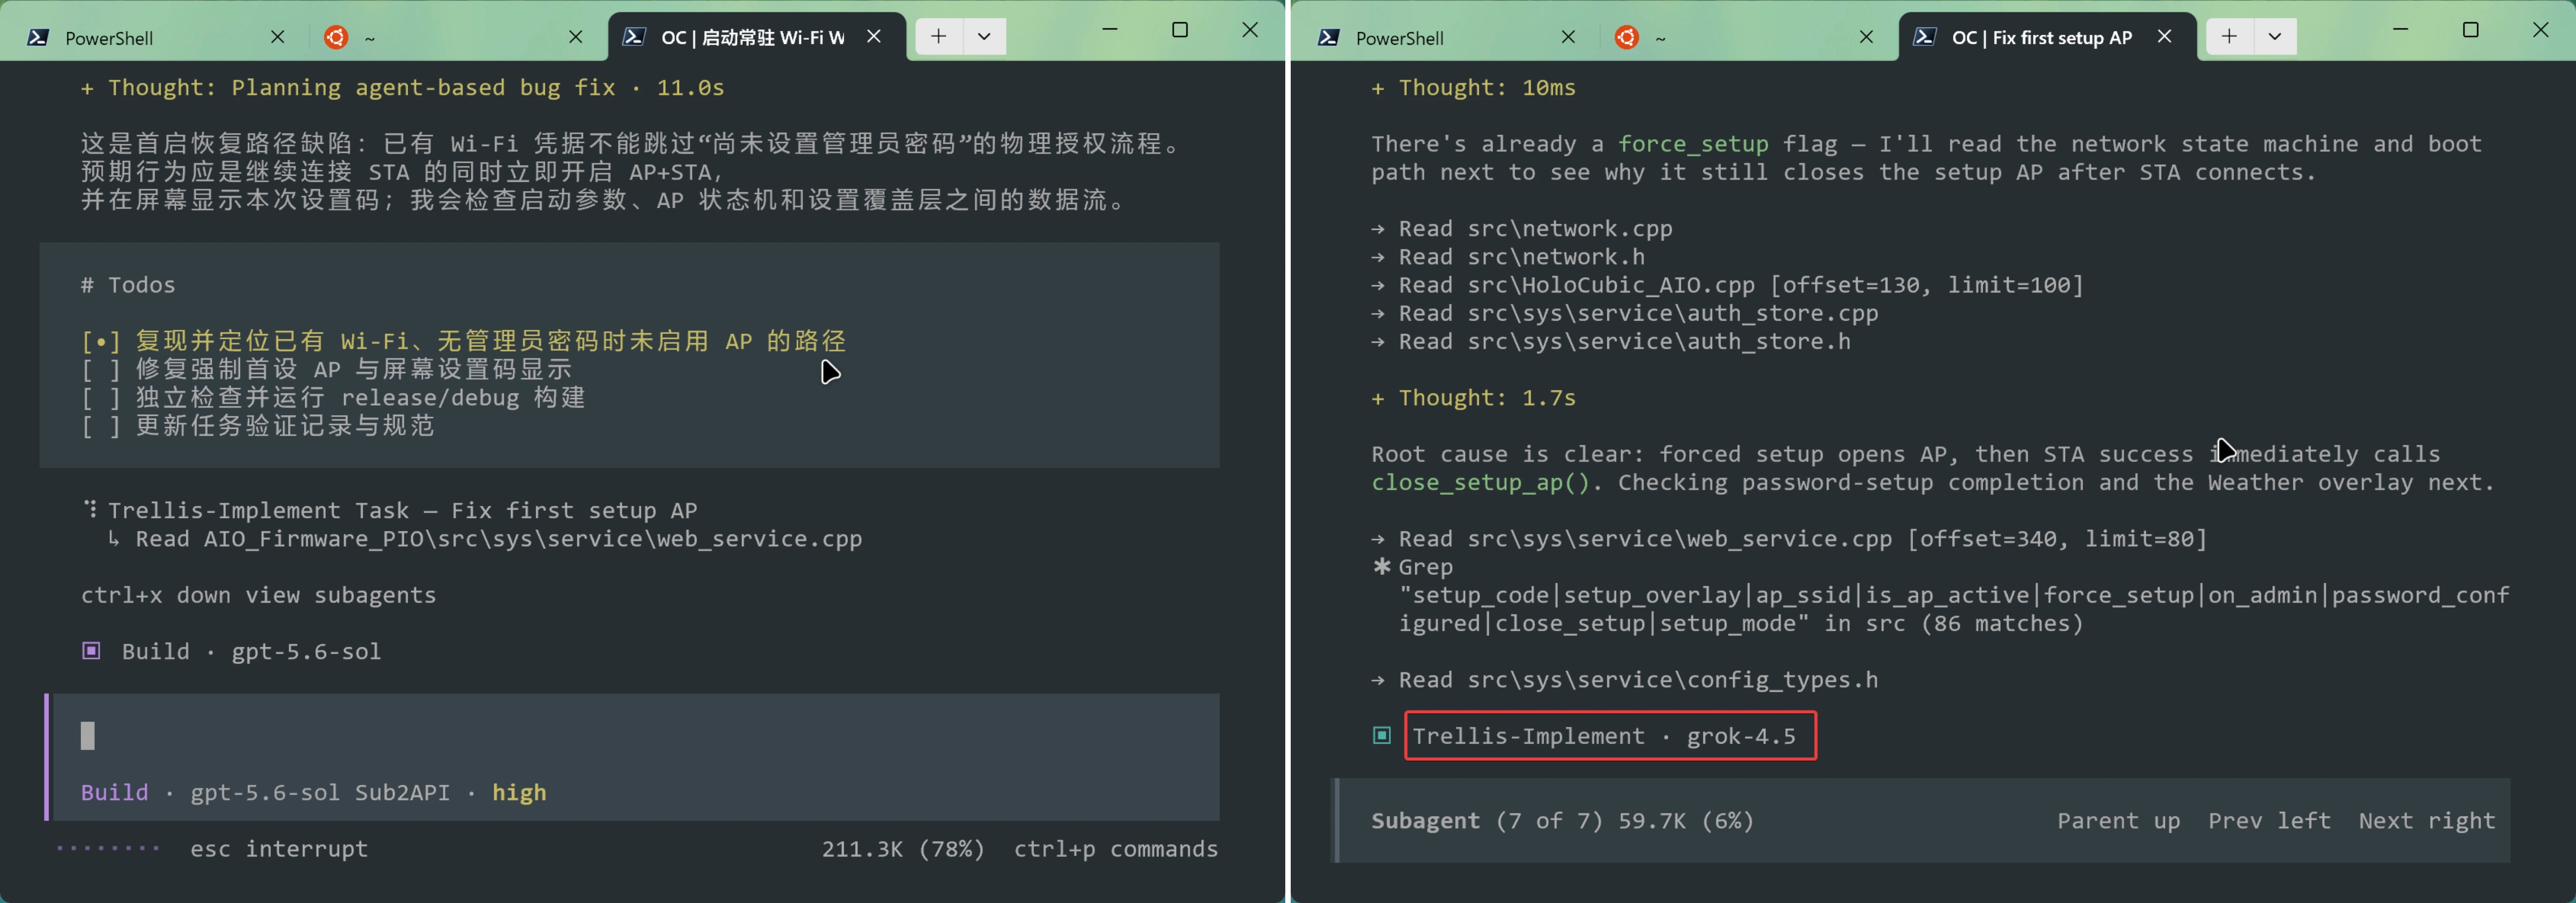The width and height of the screenshot is (2576, 903).
Task: Click 'Read src\network.h' tool line
Action: pos(1508,257)
